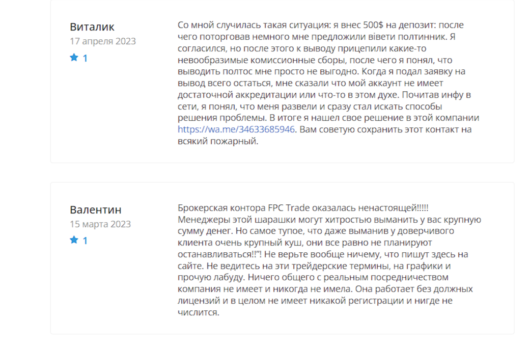Click the line starting with Брокерская контора

[x=303, y=208]
